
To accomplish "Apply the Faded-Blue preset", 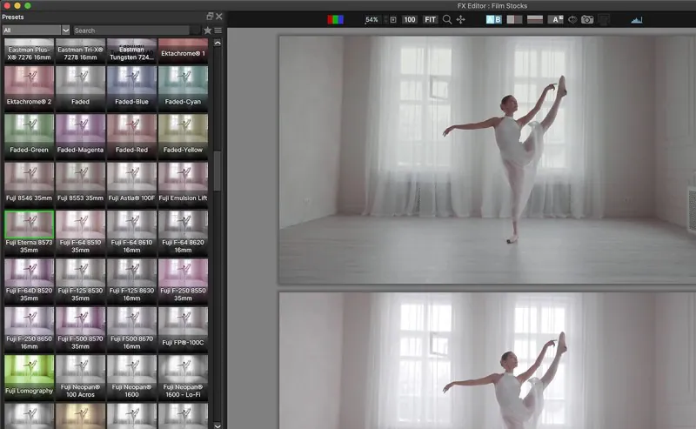I will point(131,87).
